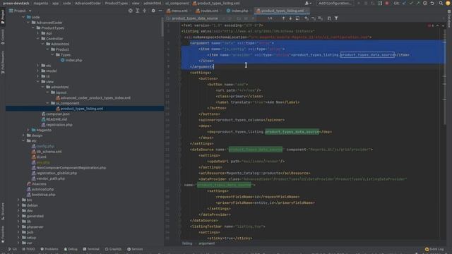Expand the Model folder
Screen dimensions: 452x254
point(37,71)
